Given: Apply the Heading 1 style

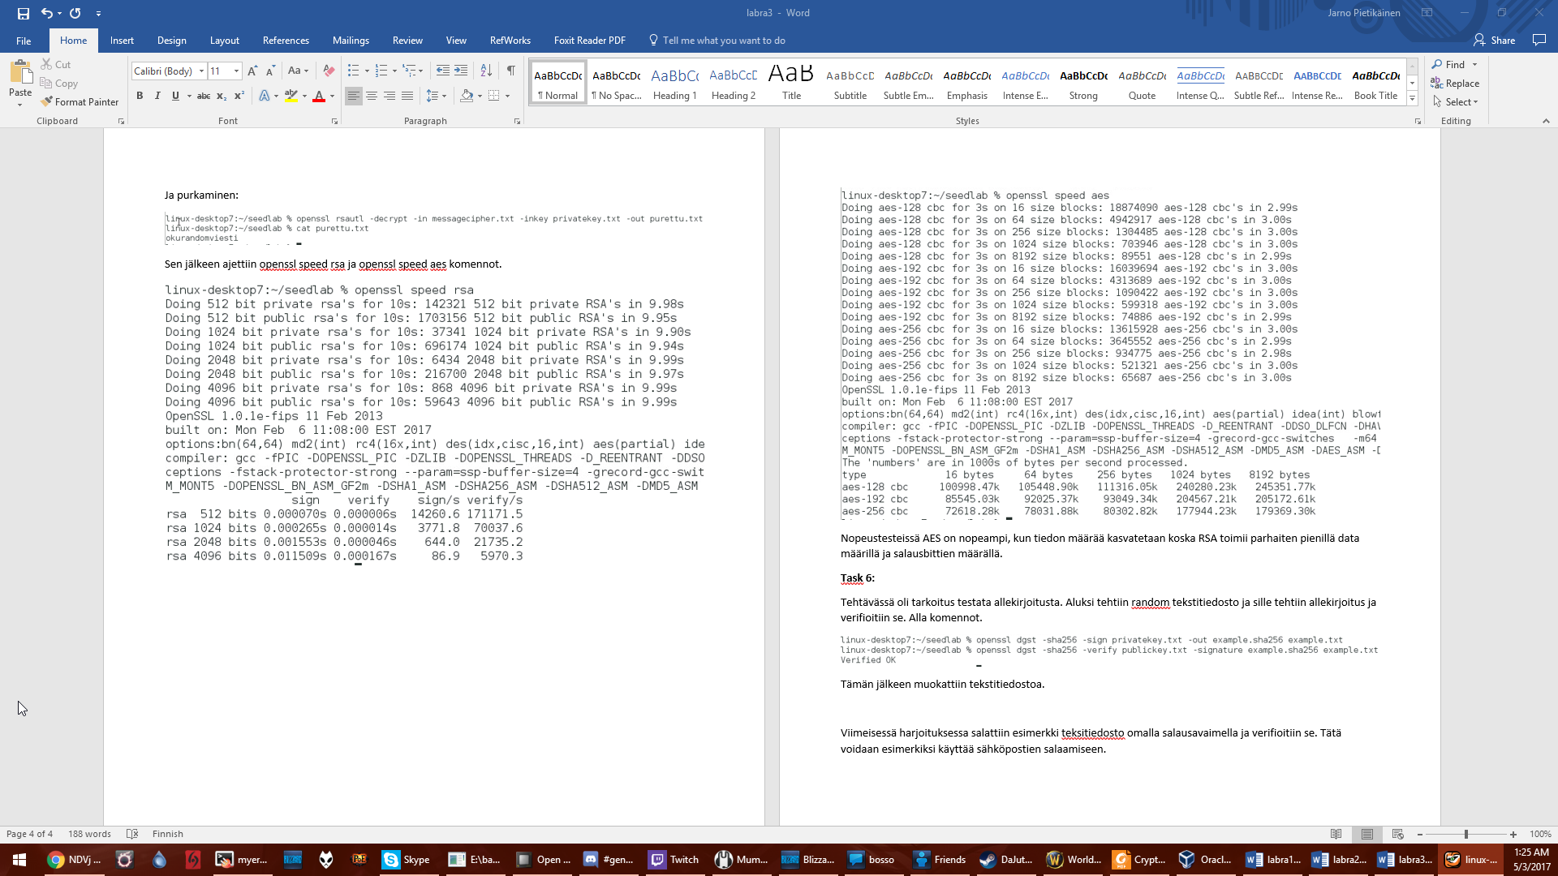Looking at the screenshot, I should tap(674, 83).
